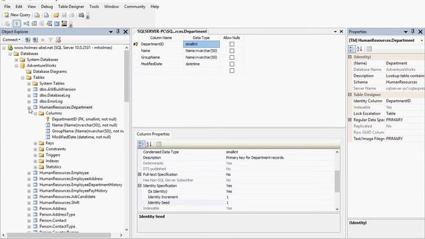This screenshot has width=425, height=239.
Task: Expand the Indexes folder node
Action: (35, 161)
